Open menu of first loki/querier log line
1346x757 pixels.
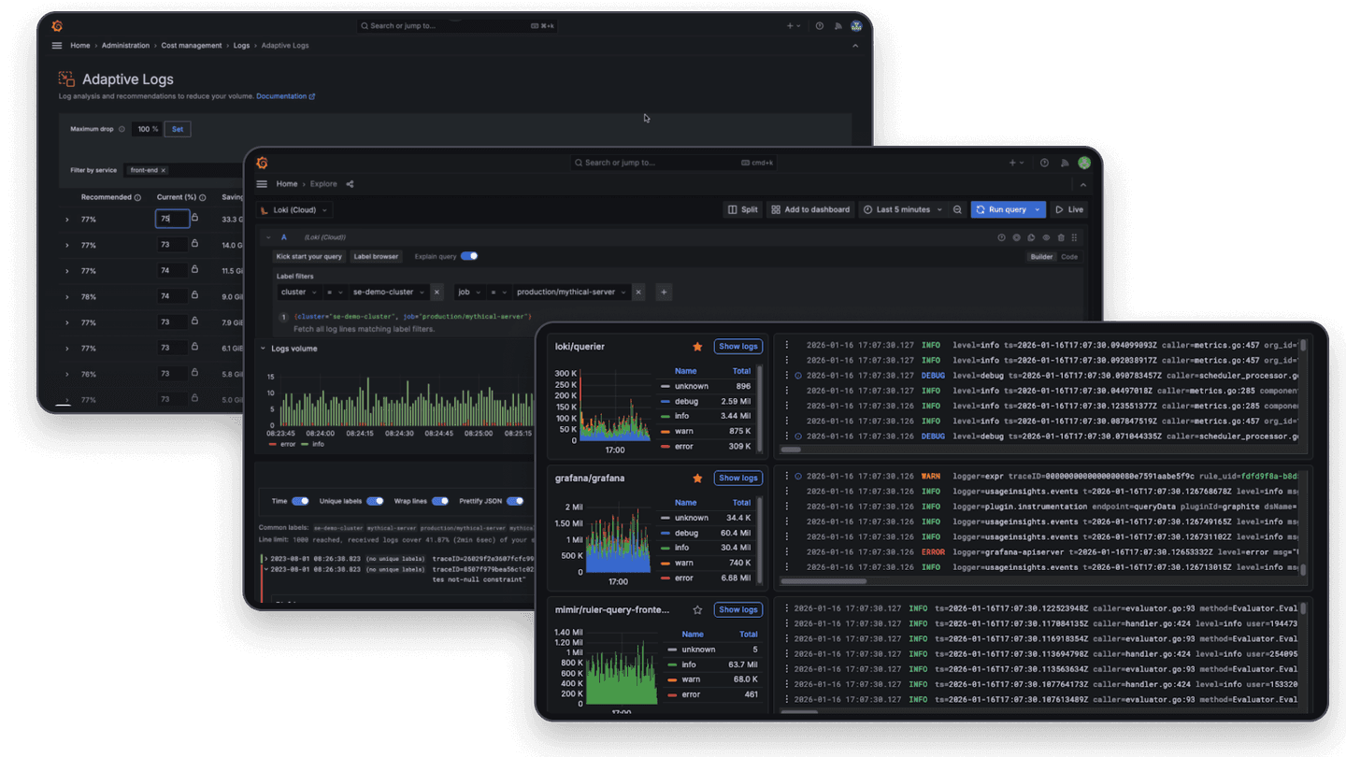click(x=787, y=345)
